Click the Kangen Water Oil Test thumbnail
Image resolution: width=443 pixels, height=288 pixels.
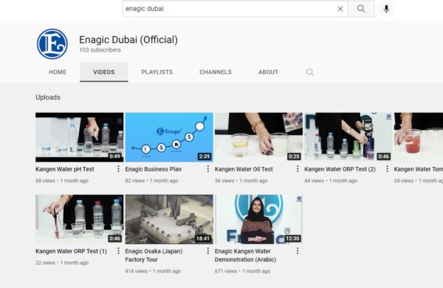[258, 137]
